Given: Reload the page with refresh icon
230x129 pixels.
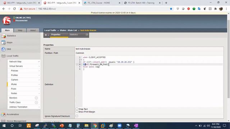Looking at the screenshot, I should pos(14,9).
